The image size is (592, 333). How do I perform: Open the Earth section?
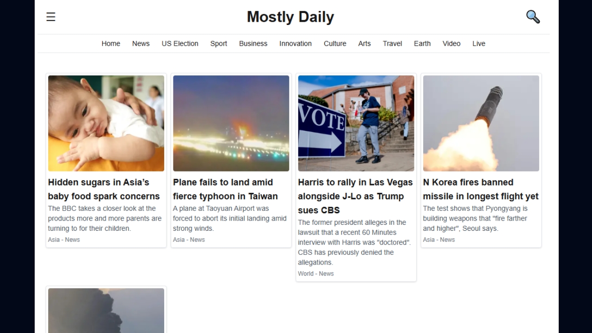(422, 43)
